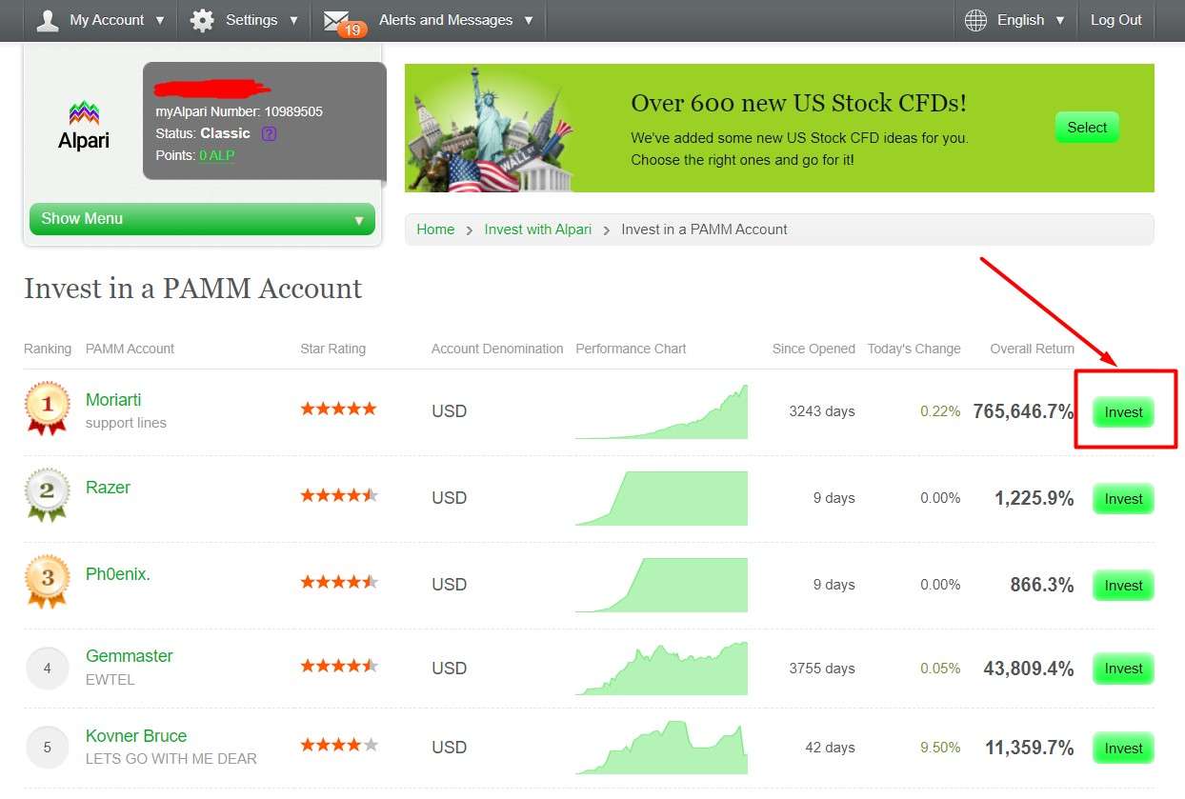The height and width of the screenshot is (799, 1185).
Task: Expand the green Show Menu dropdown
Action: click(202, 219)
